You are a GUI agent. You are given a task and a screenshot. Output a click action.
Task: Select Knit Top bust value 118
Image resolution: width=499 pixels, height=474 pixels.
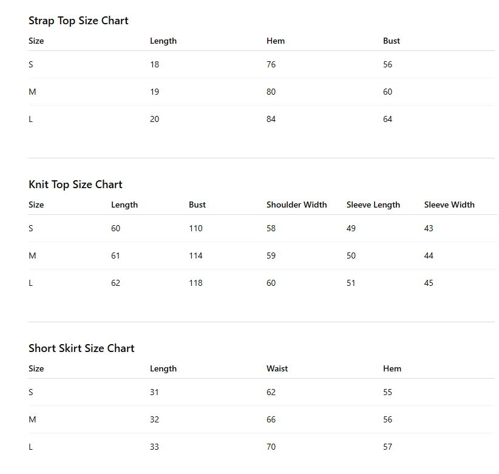(195, 283)
